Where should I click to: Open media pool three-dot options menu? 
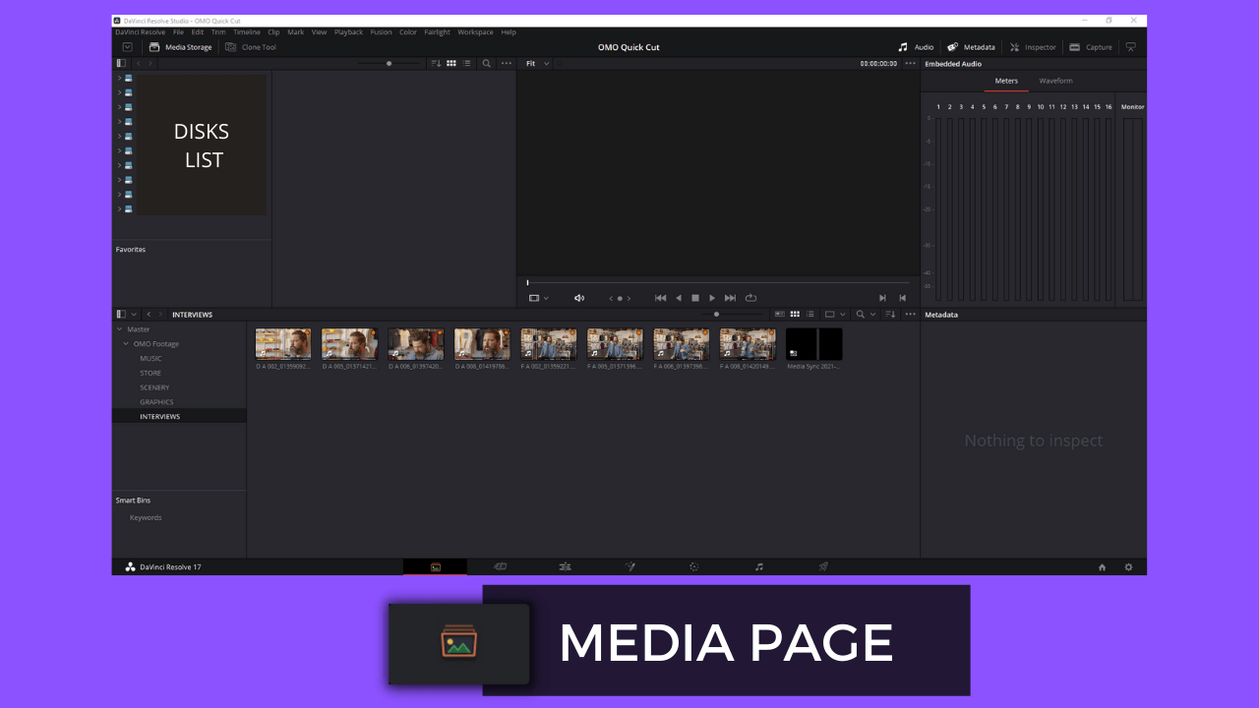click(910, 314)
